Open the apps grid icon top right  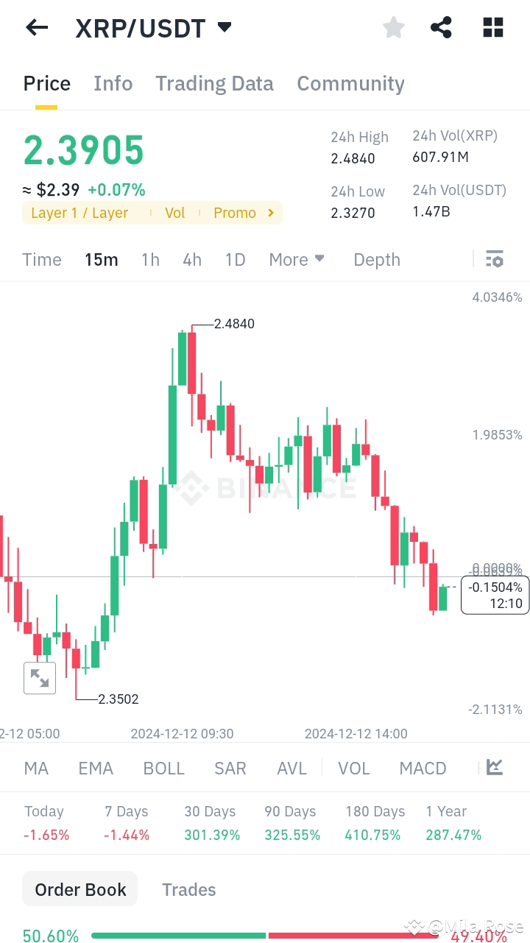coord(492,27)
